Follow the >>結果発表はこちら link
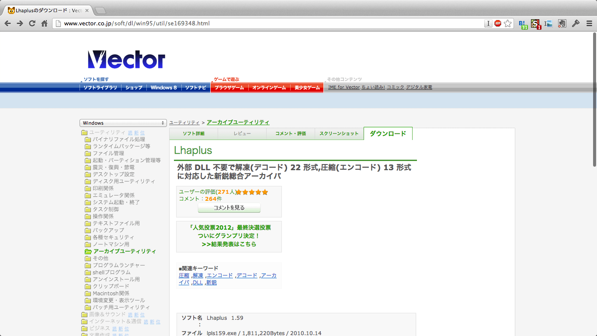This screenshot has width=597, height=336. pyautogui.click(x=229, y=244)
